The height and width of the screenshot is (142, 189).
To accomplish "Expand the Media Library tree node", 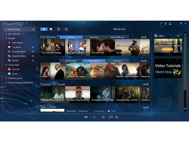I will pos(6,29).
